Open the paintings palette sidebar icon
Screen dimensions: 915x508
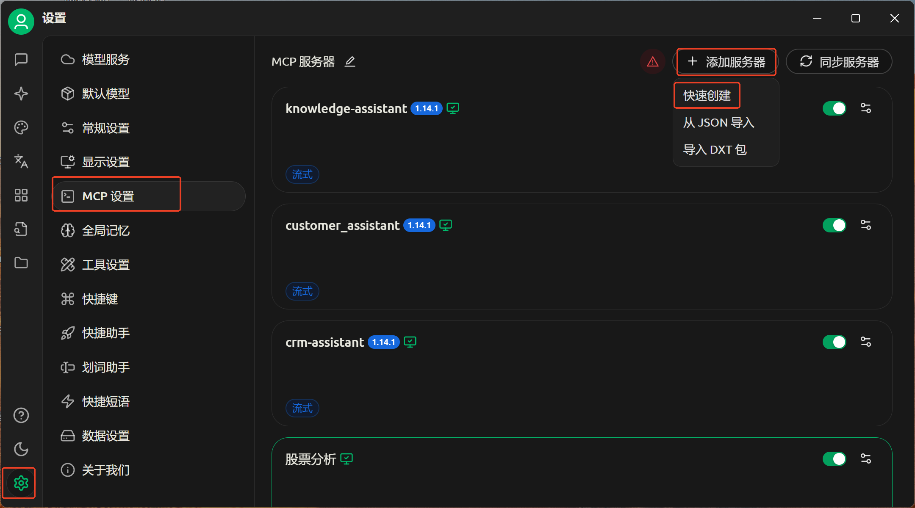tap(21, 127)
